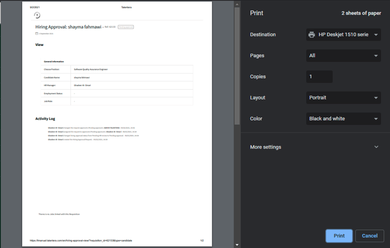Viewport: 390px width, 248px height.
Task: Open the Color dropdown showing Black and white
Action: 343,119
